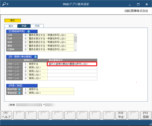This screenshot has height=126, width=152.
Task: Click scroll-up arrow of 日数超過申請 list
Action: pyautogui.click(x=76, y=35)
